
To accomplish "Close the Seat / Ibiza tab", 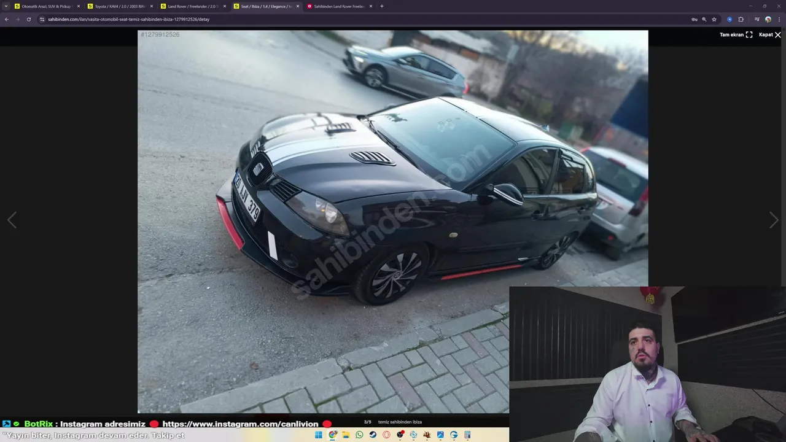I will click(x=298, y=6).
